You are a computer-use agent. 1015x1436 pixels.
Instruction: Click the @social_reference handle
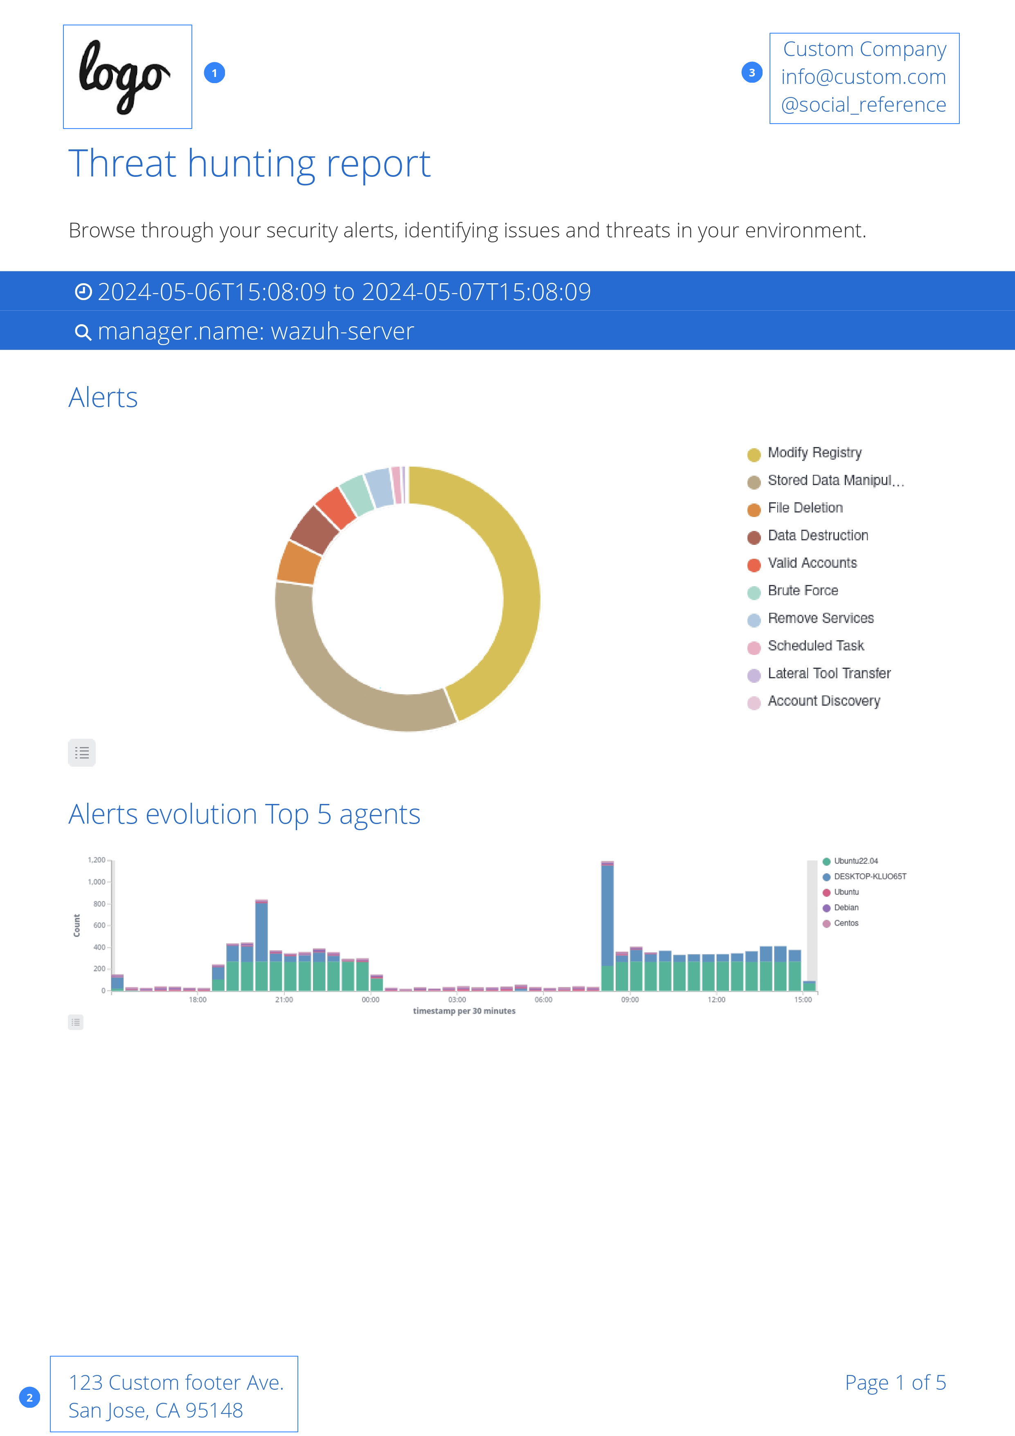pos(863,104)
